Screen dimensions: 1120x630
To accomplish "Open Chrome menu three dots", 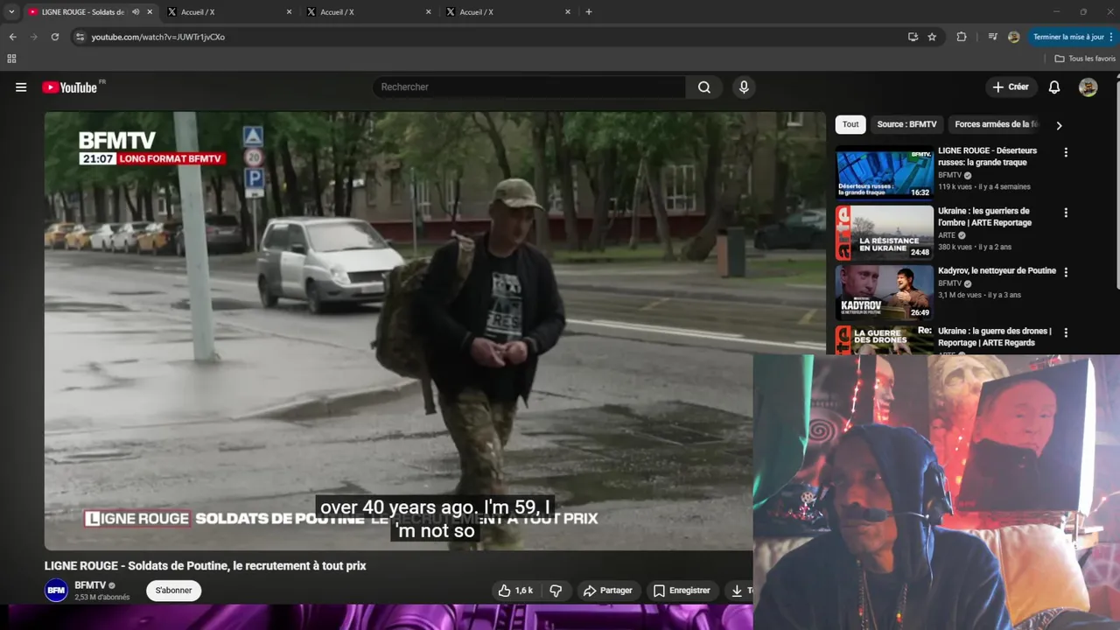I will coord(1111,37).
